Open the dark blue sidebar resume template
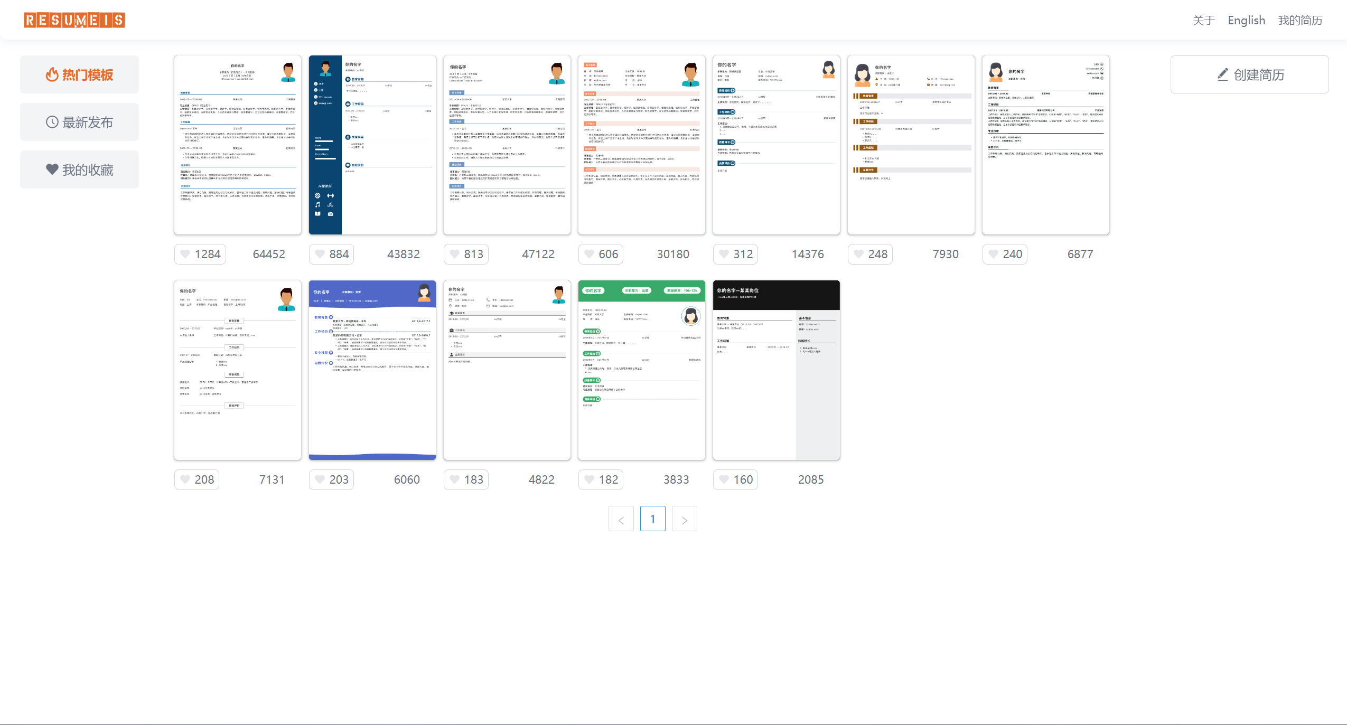The image size is (1347, 725). pos(372,145)
